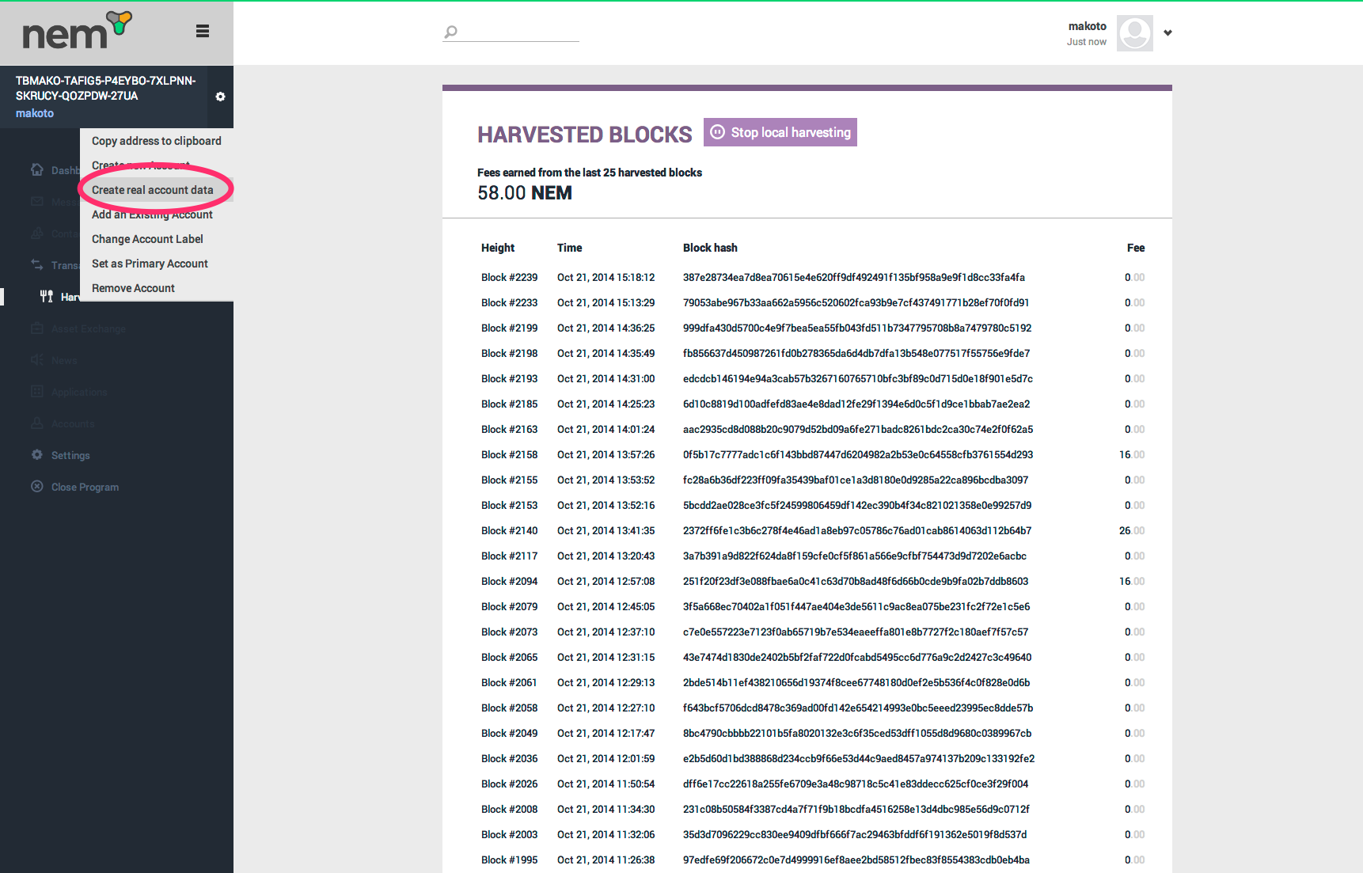Click the Accounts person icon
This screenshot has width=1363, height=873.
click(x=37, y=423)
